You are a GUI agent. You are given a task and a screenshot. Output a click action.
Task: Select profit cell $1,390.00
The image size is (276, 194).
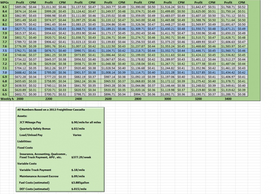coord(138,7)
